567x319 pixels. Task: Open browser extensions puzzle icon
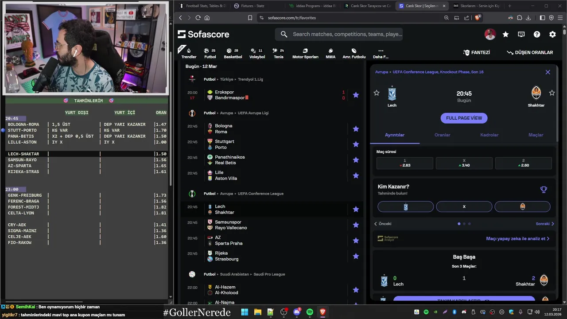(x=519, y=18)
